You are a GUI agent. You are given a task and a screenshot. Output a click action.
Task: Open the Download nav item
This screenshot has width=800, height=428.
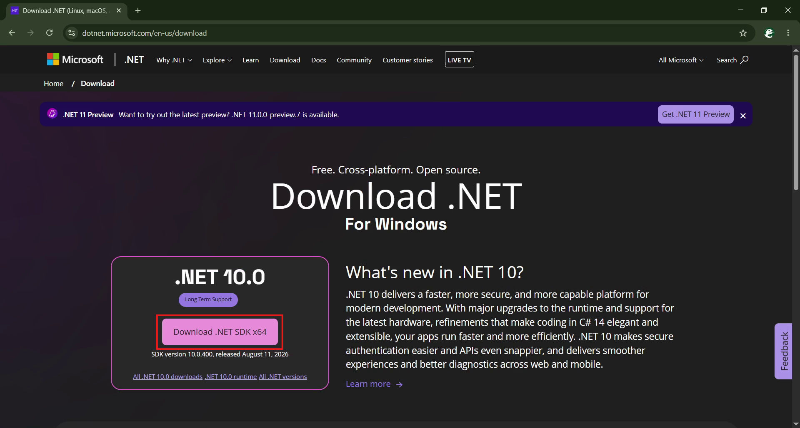pyautogui.click(x=285, y=60)
